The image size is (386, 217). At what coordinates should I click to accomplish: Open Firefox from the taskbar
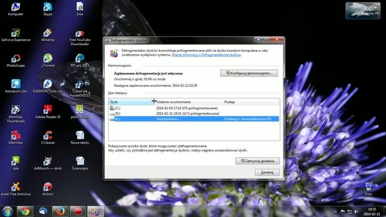point(60,212)
